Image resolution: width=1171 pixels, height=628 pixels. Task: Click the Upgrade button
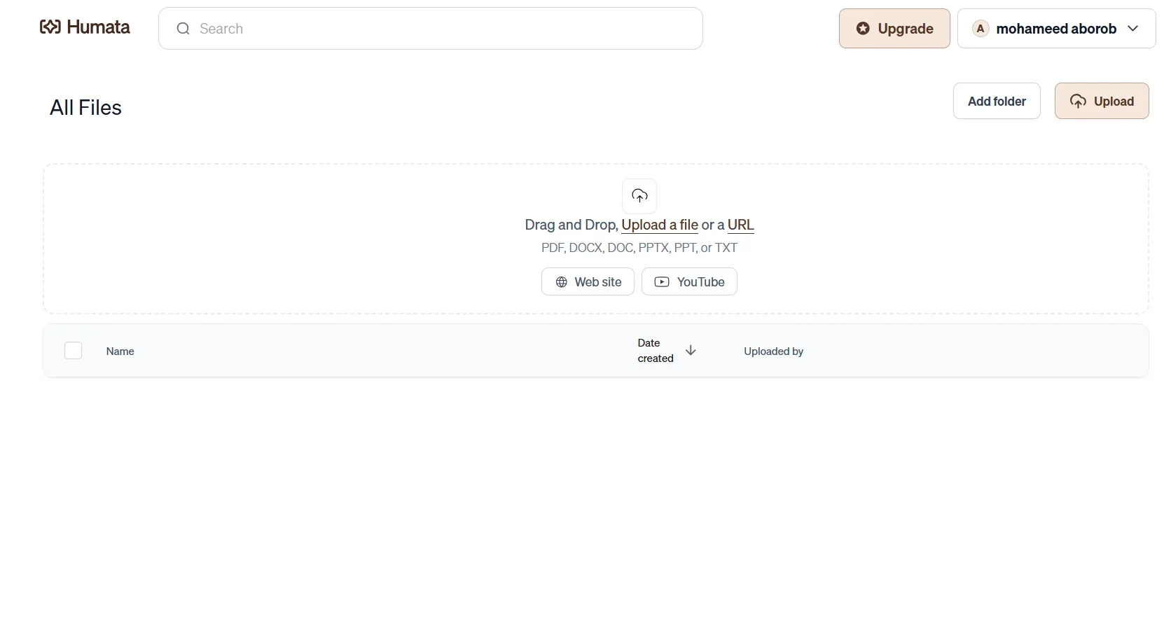[x=894, y=29]
